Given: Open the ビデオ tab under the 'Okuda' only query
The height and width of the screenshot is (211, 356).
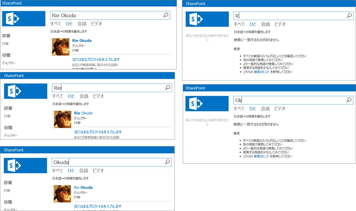Looking at the screenshot, I should tap(98, 170).
